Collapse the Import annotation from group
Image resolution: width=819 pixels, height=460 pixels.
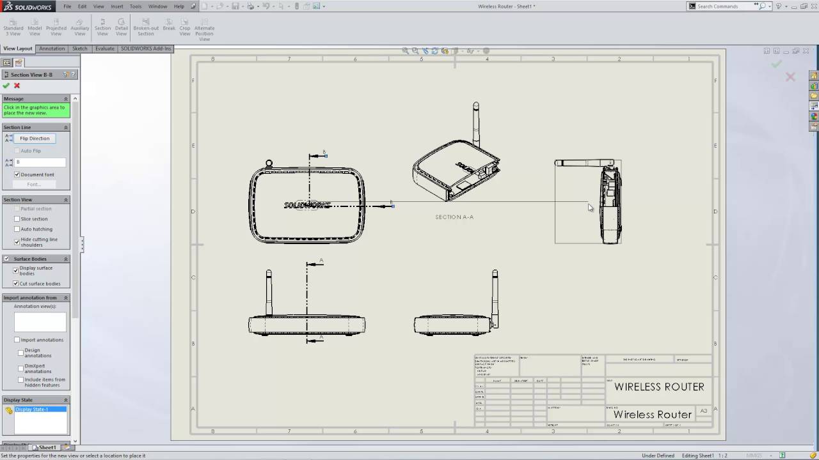[65, 298]
